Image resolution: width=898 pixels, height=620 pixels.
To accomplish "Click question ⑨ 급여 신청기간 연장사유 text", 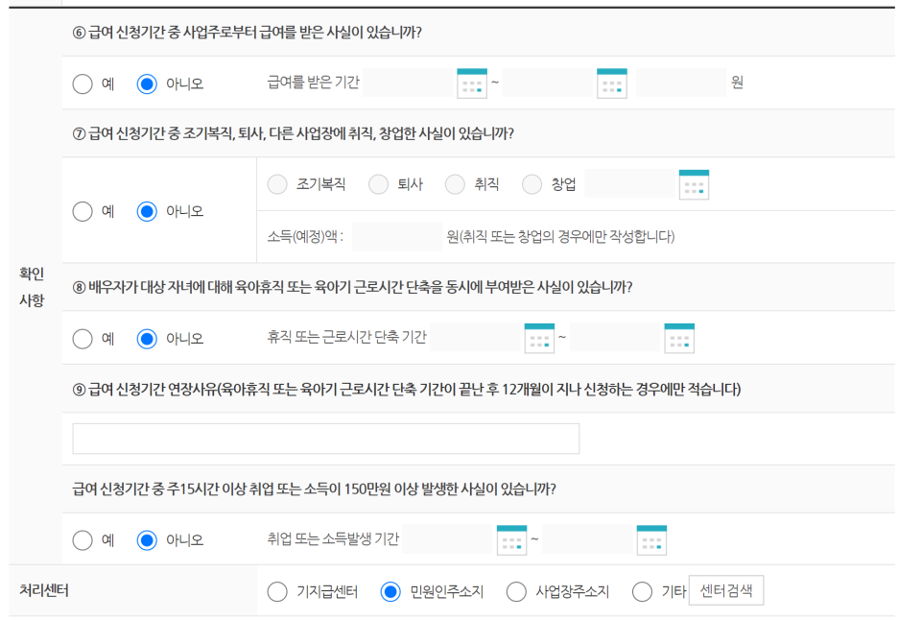I will 407,389.
